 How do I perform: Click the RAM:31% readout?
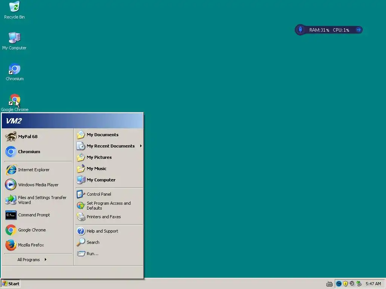319,30
